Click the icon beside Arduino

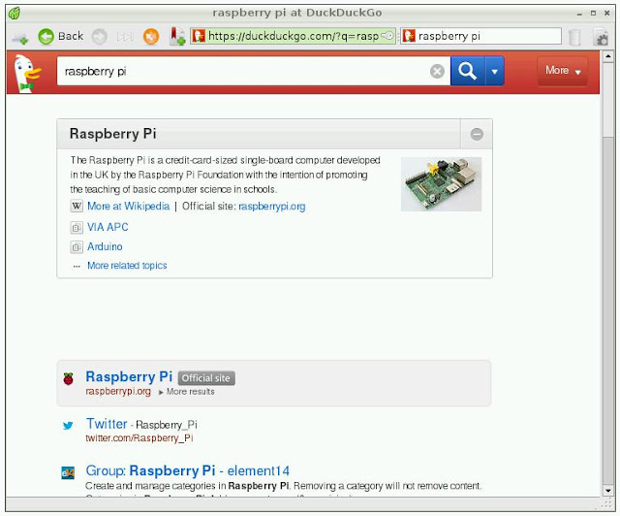(77, 247)
